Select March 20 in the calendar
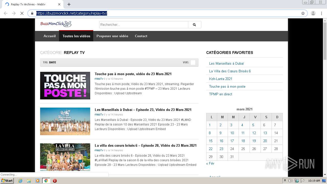Viewport: 327px width, 184px height. tap(265, 141)
